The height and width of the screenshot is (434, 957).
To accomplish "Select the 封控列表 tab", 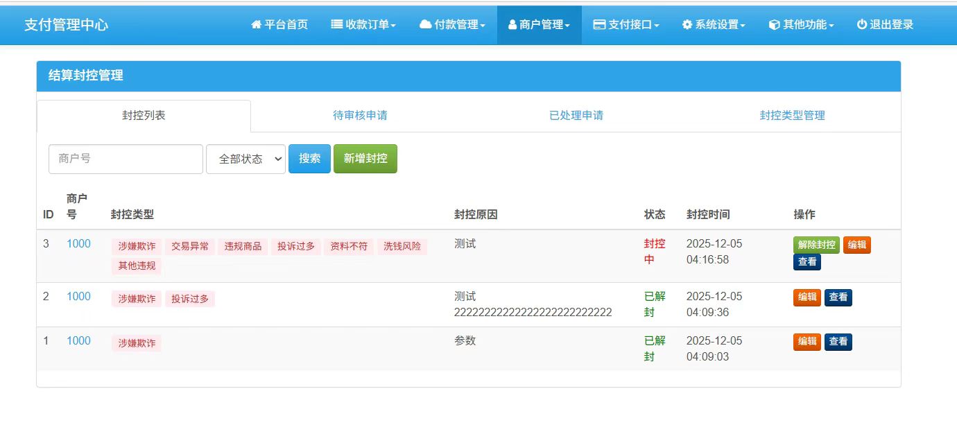I will point(144,116).
